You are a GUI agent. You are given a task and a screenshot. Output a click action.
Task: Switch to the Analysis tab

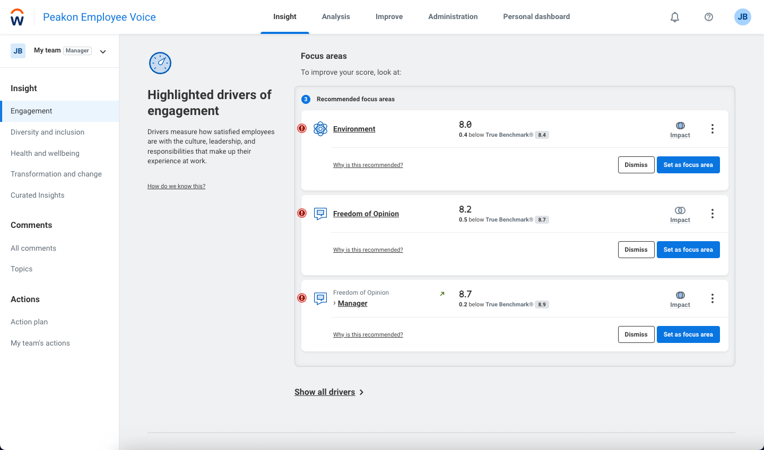click(335, 16)
